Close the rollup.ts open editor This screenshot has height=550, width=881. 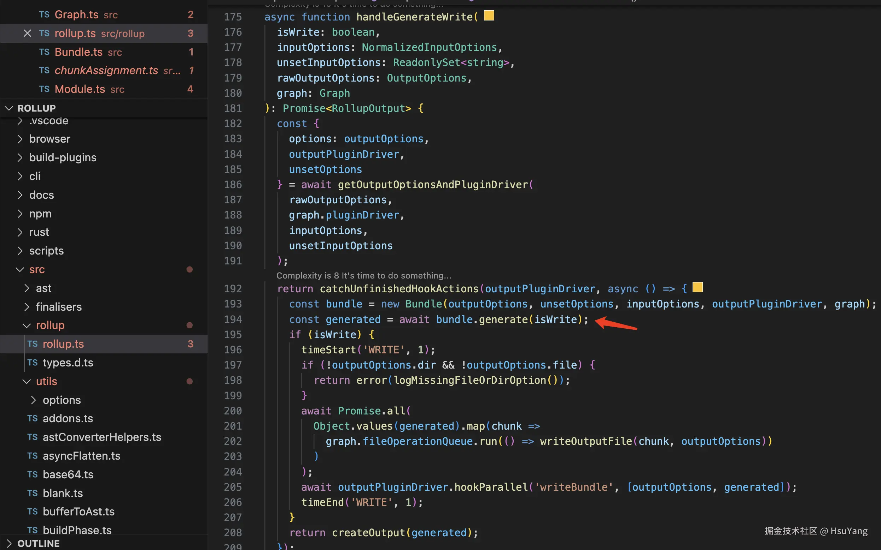27,33
